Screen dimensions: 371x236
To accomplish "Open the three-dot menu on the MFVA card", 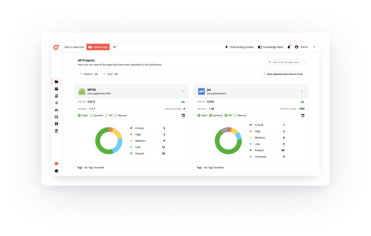I will point(182,91).
